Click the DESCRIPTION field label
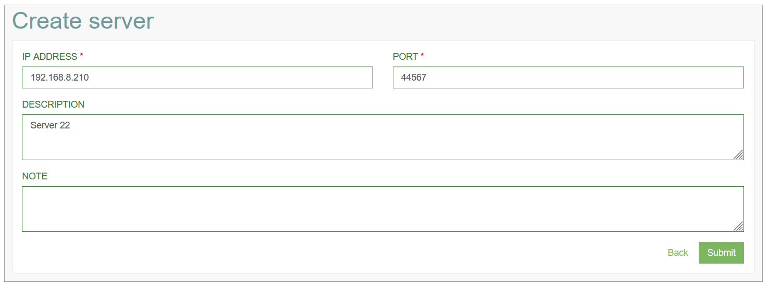Screen dimensions: 768x287 [53, 105]
